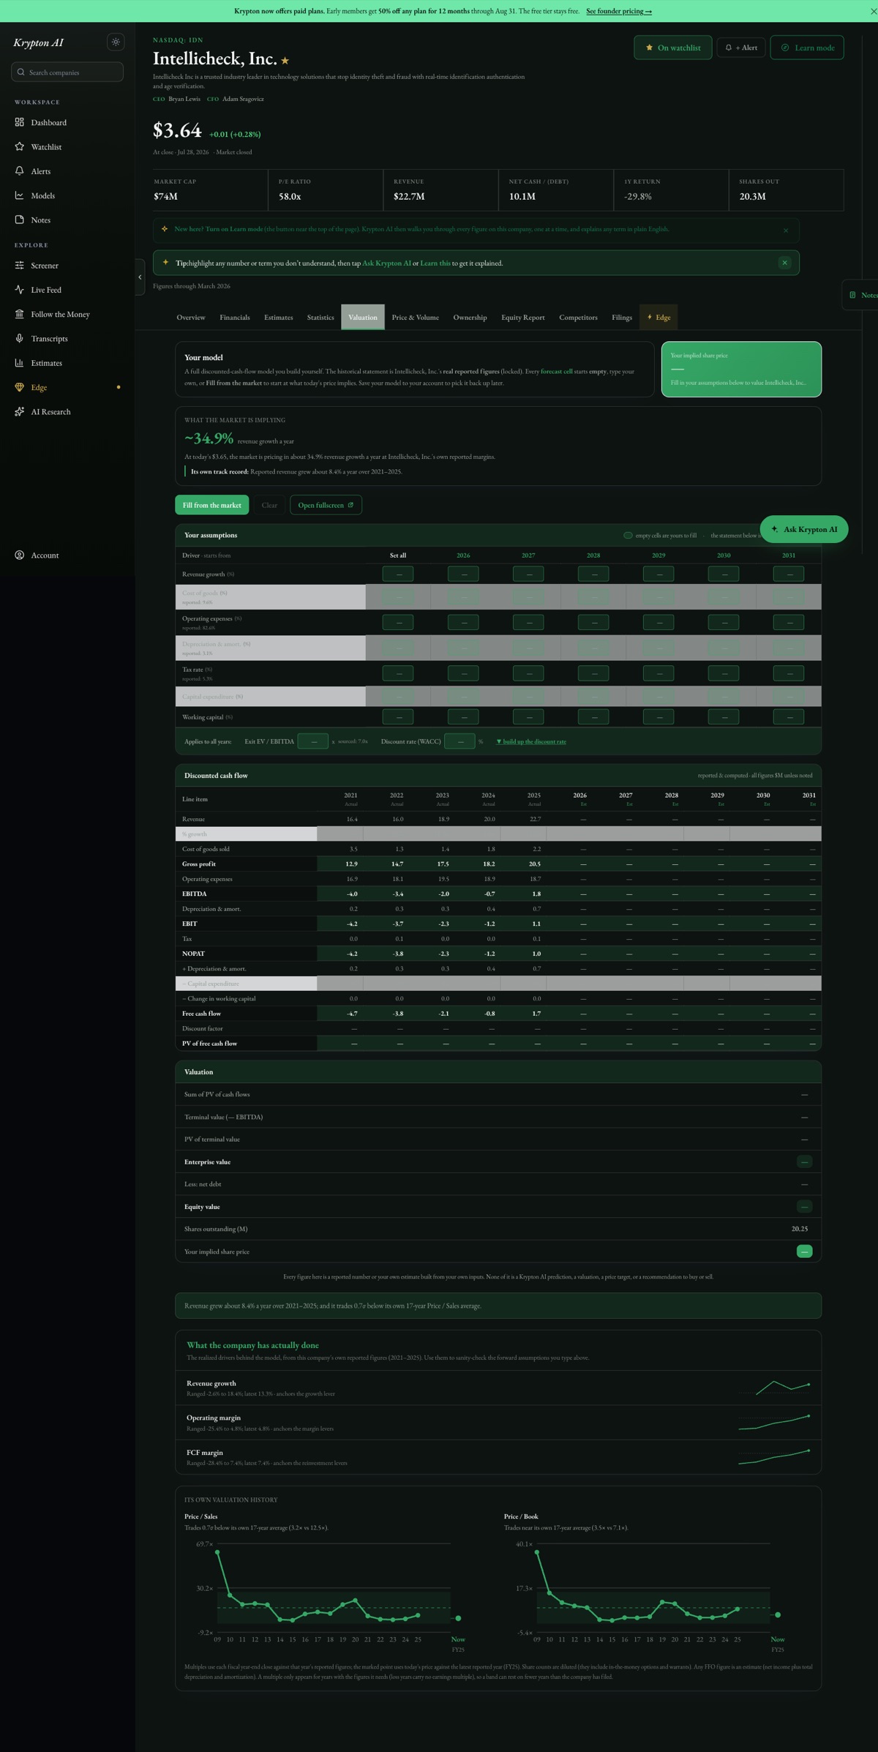The image size is (878, 1752).
Task: Click the Price / Sales Now data point
Action: pos(458,1618)
